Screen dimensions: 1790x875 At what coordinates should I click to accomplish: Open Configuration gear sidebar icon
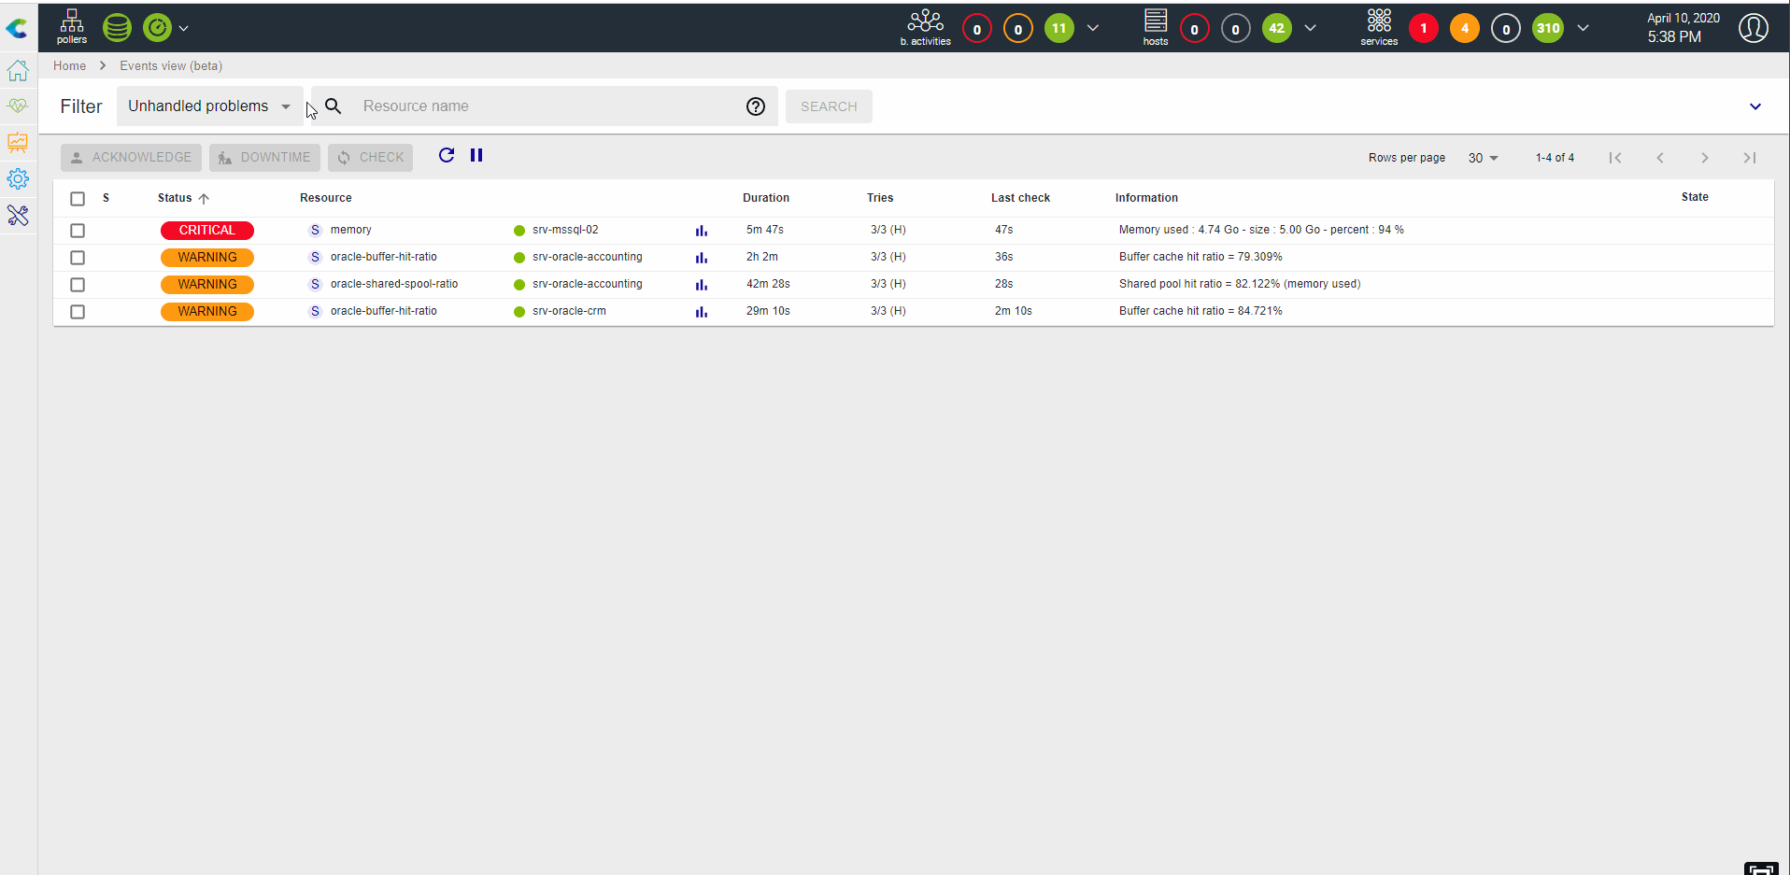[x=18, y=178]
